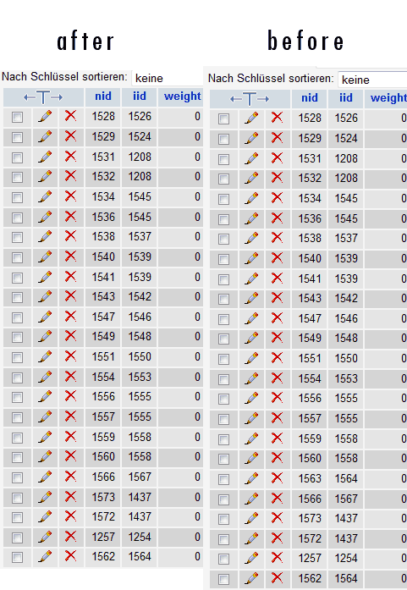Image resolution: width=407 pixels, height=590 pixels.
Task: Edit the nid 1528 row in after table
Action: pyautogui.click(x=45, y=116)
